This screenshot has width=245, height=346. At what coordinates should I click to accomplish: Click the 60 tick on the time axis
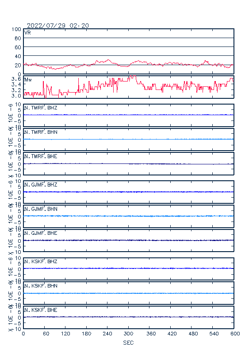tap(46, 334)
